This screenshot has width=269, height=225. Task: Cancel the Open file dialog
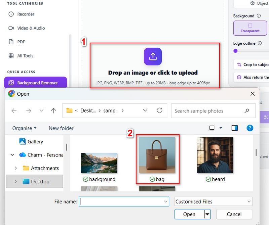coord(234,214)
